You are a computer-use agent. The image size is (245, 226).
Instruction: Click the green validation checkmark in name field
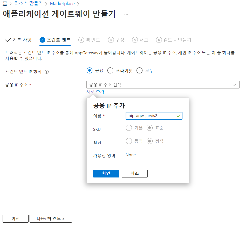tap(179, 116)
